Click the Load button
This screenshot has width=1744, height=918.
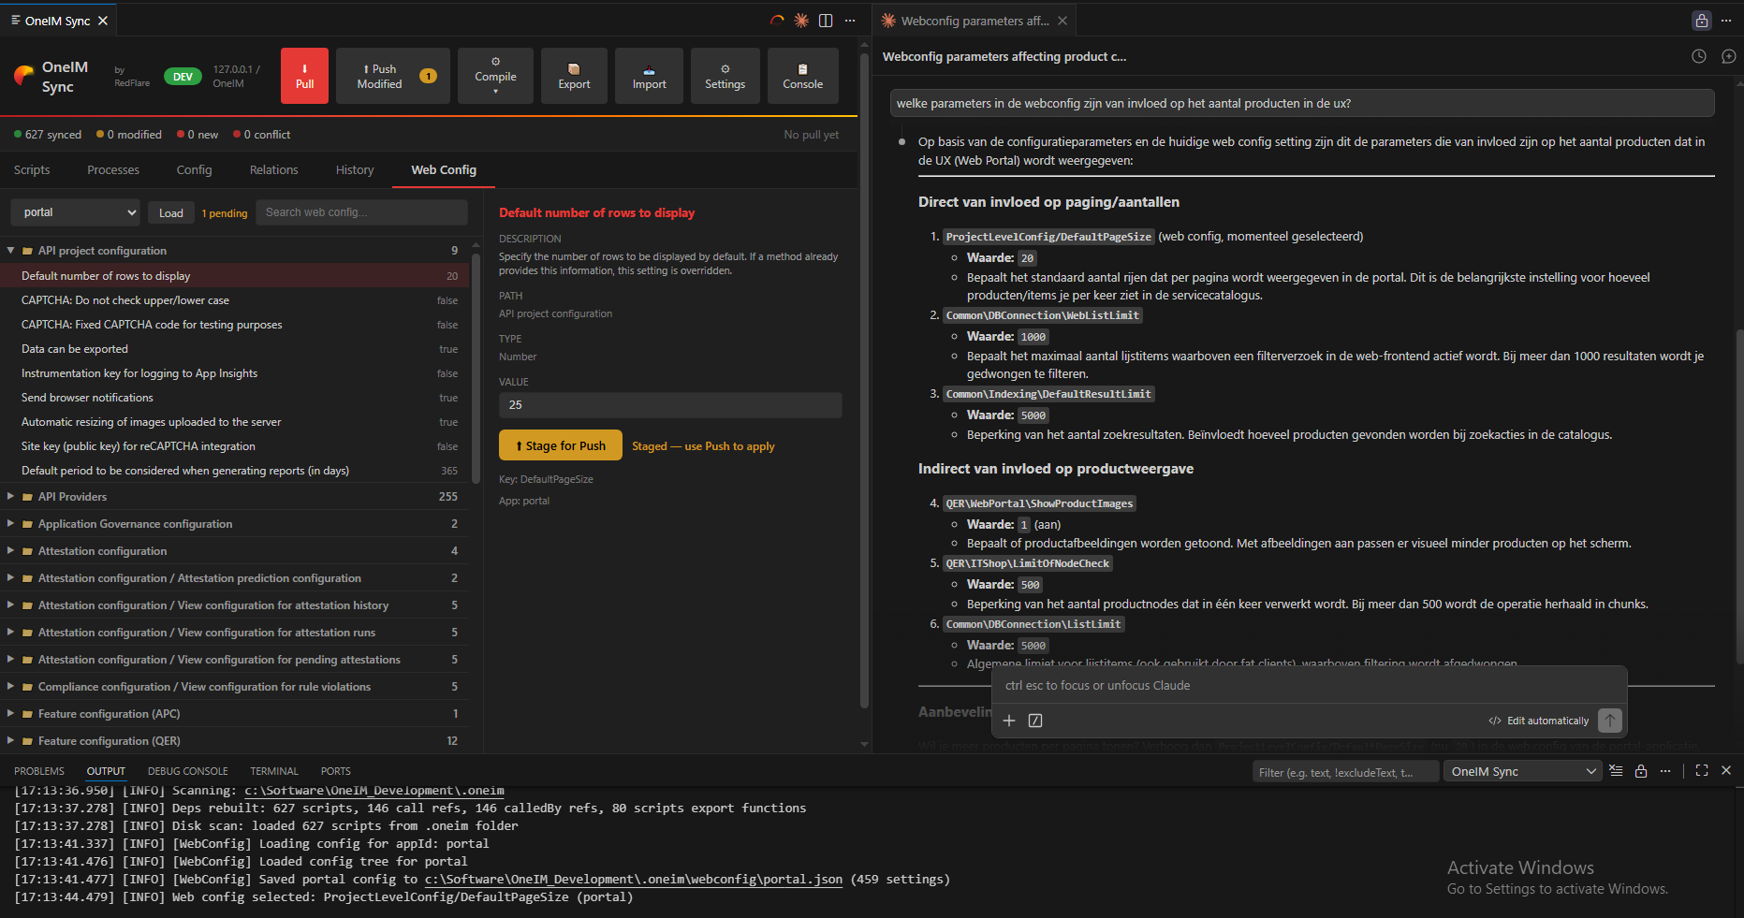pyautogui.click(x=171, y=212)
